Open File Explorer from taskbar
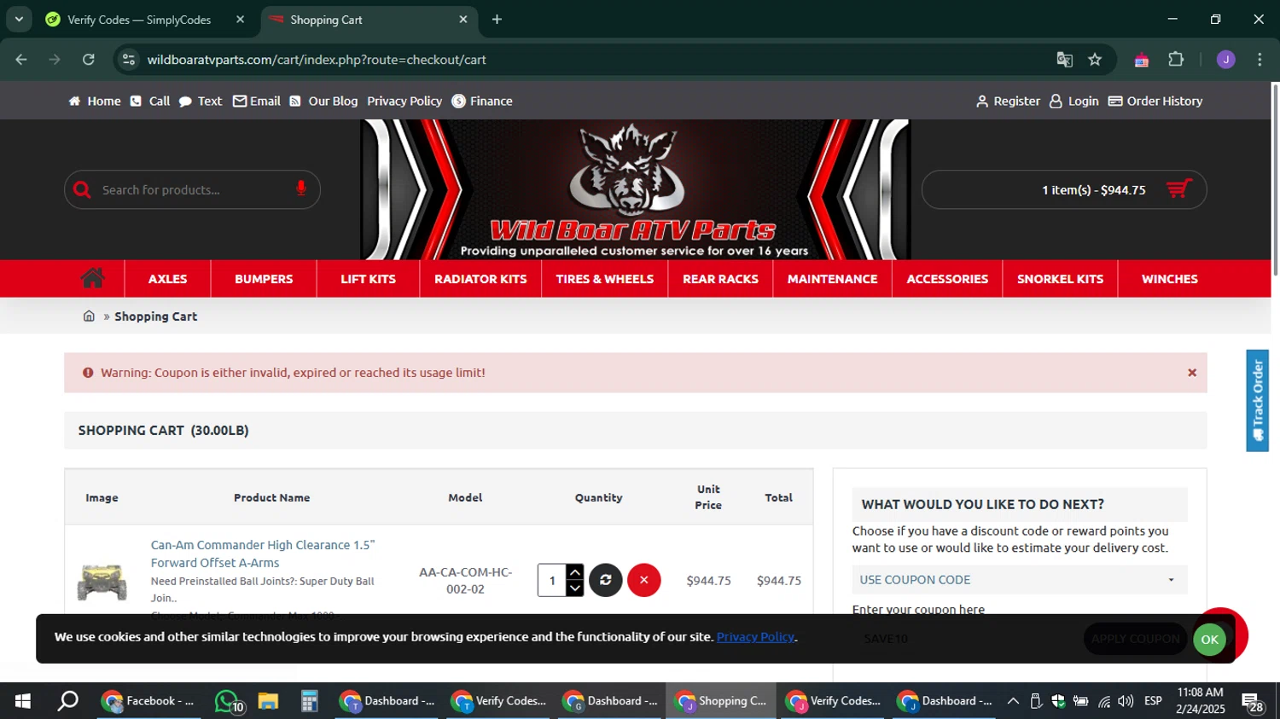 268,701
